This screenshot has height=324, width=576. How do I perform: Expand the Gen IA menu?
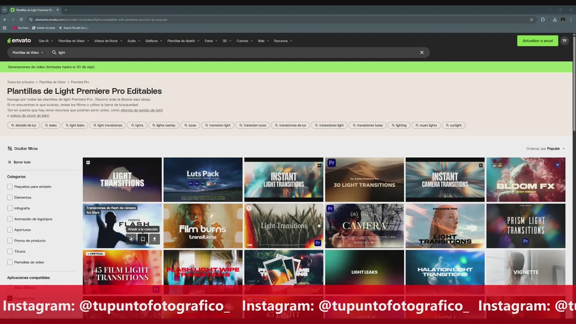tap(45, 41)
